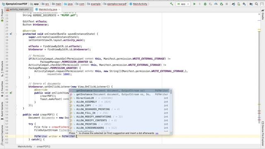Run the app with green play button
The height and width of the screenshot is (149, 265).
pos(194,4)
